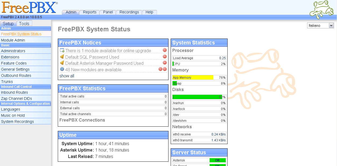
Task: Open Feature Codes in the sidebar
Action: pos(26,63)
